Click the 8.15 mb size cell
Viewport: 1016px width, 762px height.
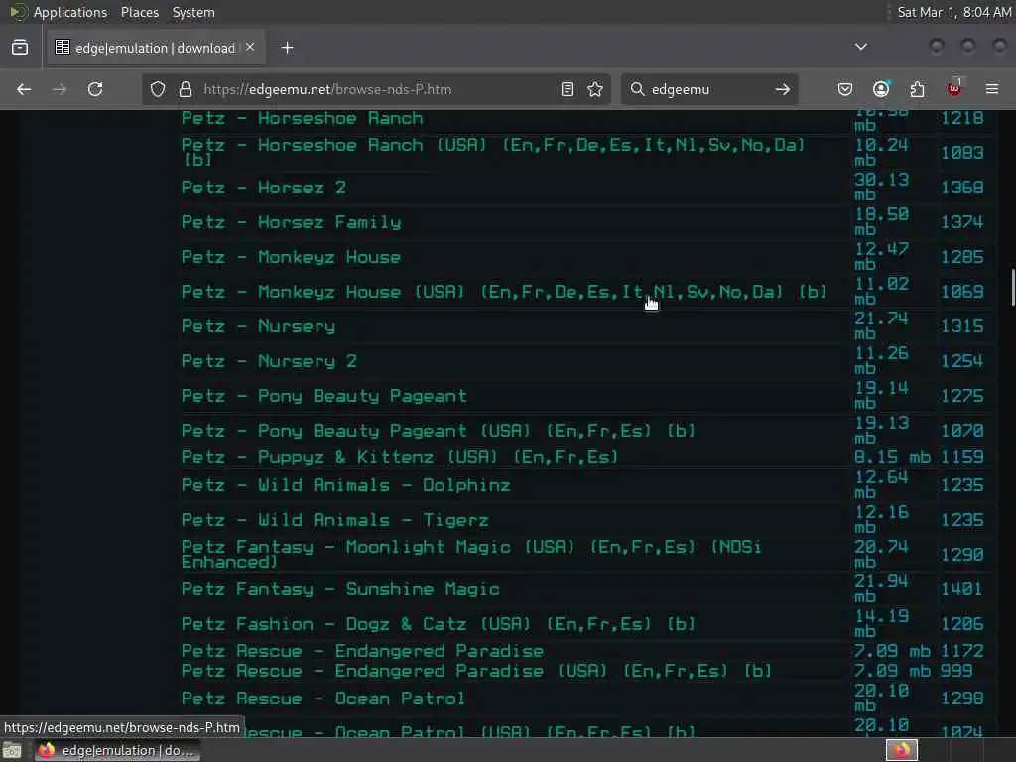pos(892,457)
